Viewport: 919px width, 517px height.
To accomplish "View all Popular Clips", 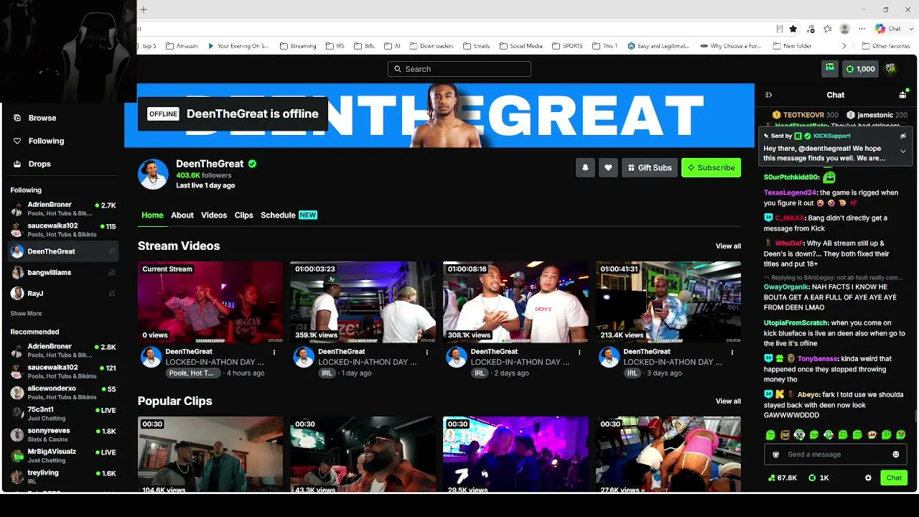I will (728, 401).
